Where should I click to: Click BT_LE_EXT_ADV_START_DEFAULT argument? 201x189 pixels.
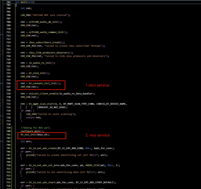pos(95,182)
